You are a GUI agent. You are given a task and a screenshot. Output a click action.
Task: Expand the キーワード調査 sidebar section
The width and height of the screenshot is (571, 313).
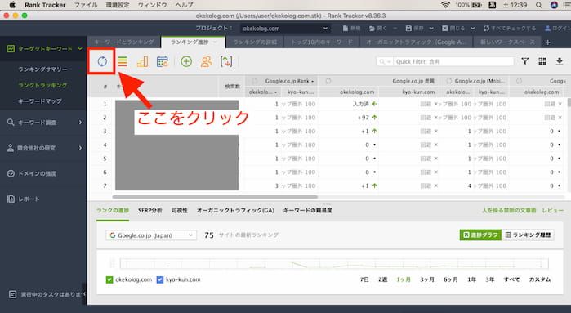(81, 123)
